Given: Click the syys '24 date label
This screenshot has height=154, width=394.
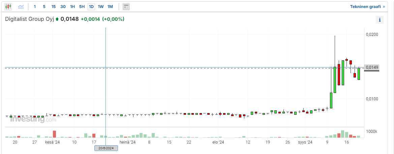Looking at the screenshot, I should pyautogui.click(x=305, y=142).
